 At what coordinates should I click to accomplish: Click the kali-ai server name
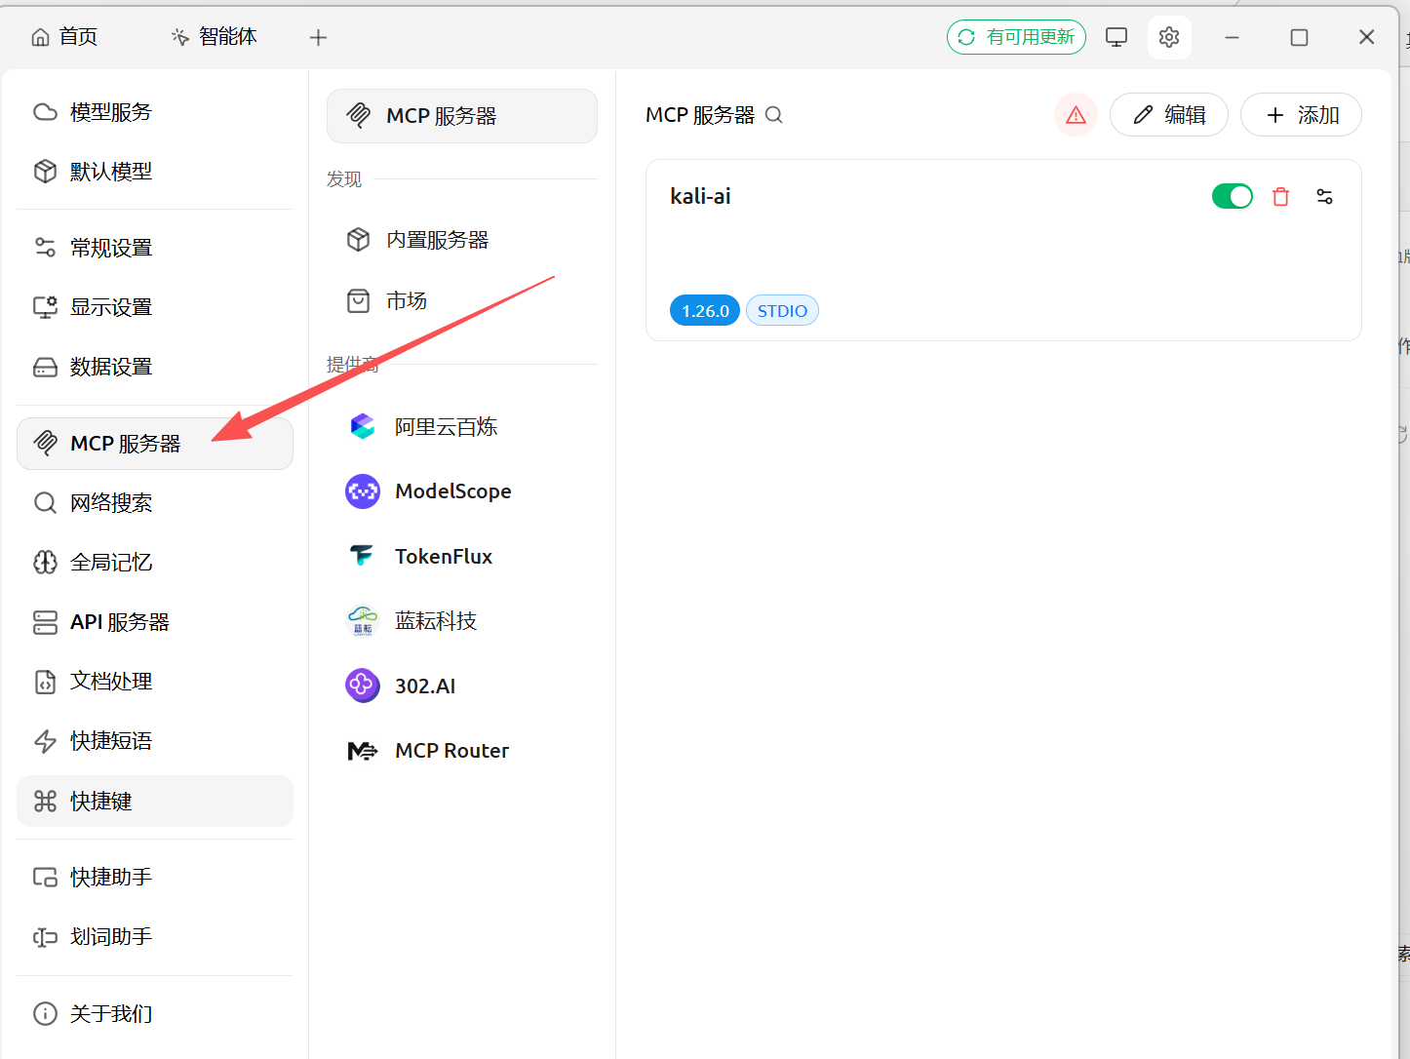click(x=700, y=196)
